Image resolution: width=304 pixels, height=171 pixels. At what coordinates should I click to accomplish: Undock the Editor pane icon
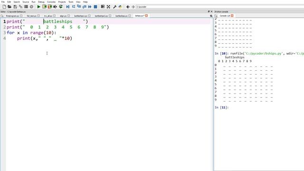click(209, 11)
